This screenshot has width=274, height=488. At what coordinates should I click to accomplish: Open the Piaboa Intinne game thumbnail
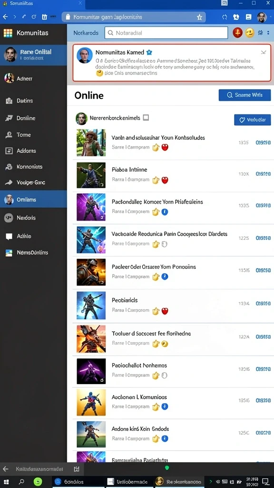[x=91, y=175]
